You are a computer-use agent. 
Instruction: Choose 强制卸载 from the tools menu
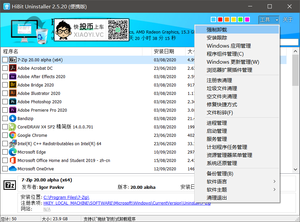[x=217, y=30]
